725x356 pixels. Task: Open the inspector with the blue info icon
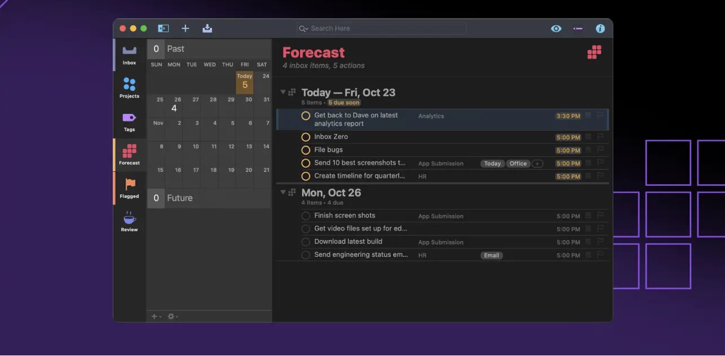(600, 28)
